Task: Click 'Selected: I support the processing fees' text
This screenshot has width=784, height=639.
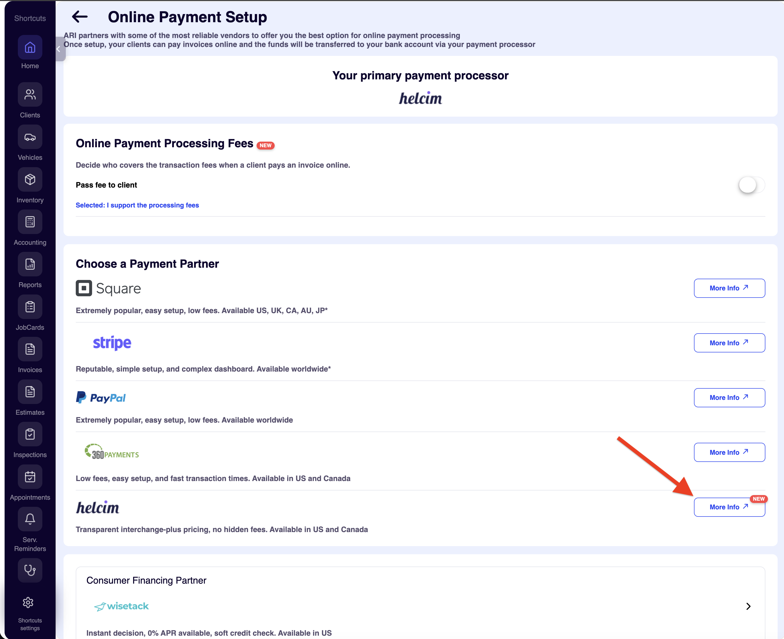Action: pos(137,205)
